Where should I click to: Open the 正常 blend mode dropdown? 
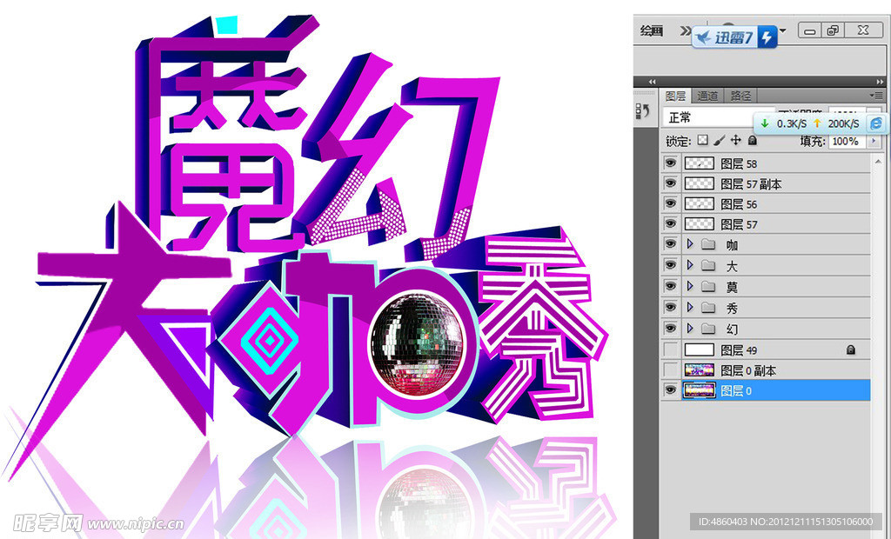(707, 118)
